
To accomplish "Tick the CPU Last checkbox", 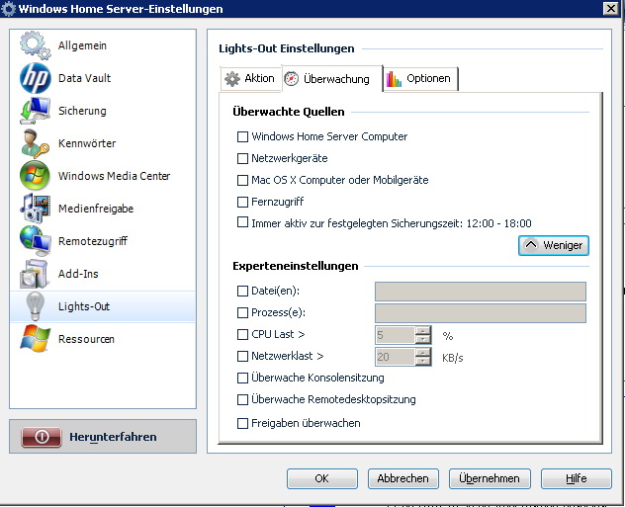I will 242,335.
